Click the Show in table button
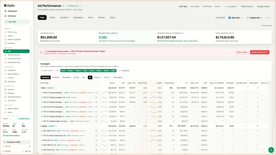This screenshot has width=276, height=155. [x=242, y=52]
